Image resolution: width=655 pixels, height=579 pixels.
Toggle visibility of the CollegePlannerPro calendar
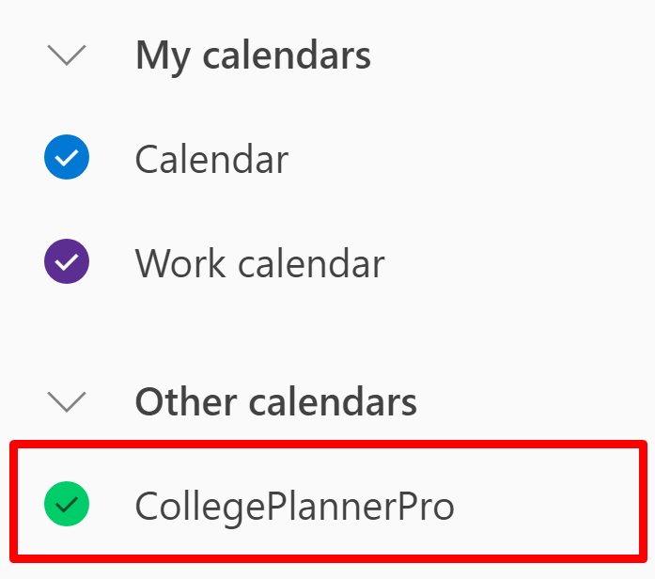tap(67, 504)
